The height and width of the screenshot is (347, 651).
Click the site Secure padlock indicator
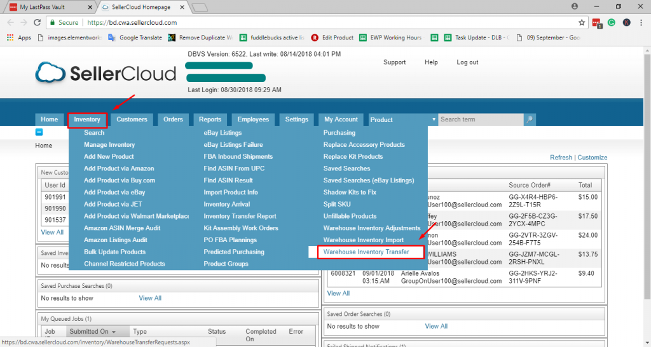[x=64, y=22]
